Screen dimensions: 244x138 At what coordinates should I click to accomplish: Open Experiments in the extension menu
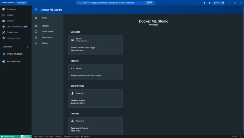click(x=48, y=37)
